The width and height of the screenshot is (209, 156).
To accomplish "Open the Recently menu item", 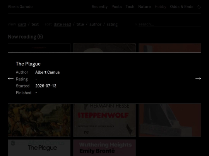I will (99, 7).
